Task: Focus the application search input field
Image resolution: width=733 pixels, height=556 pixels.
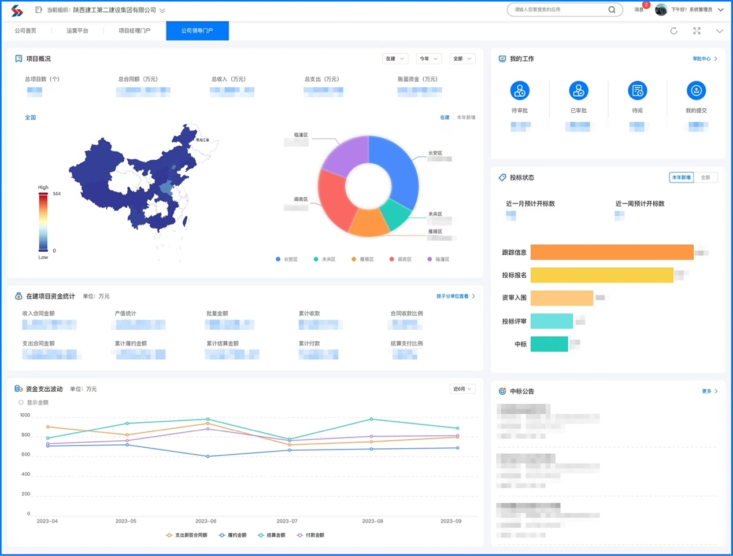Action: (560, 10)
